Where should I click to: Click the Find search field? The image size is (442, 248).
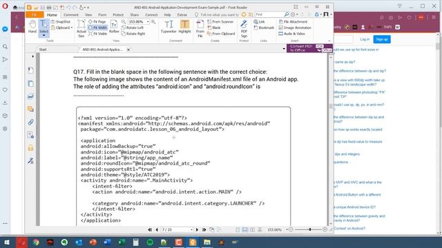point(269,14)
